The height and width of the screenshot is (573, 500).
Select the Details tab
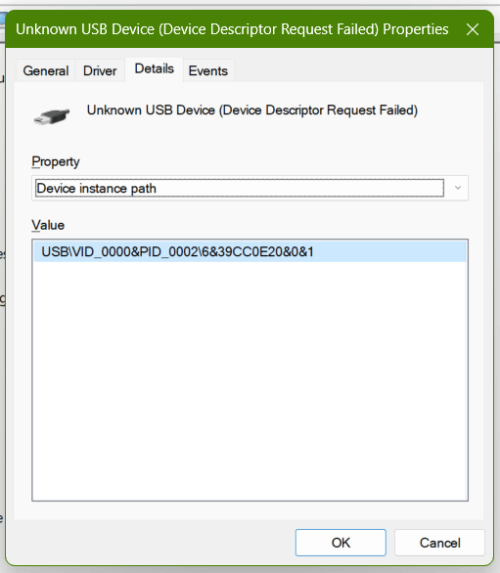154,68
